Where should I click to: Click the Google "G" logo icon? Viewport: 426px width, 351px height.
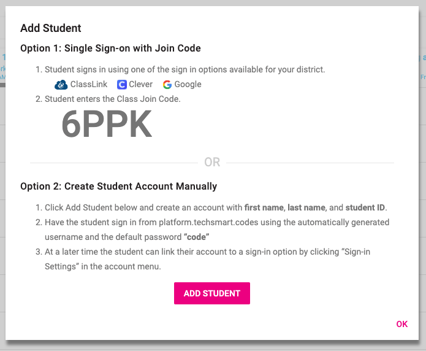click(x=167, y=85)
